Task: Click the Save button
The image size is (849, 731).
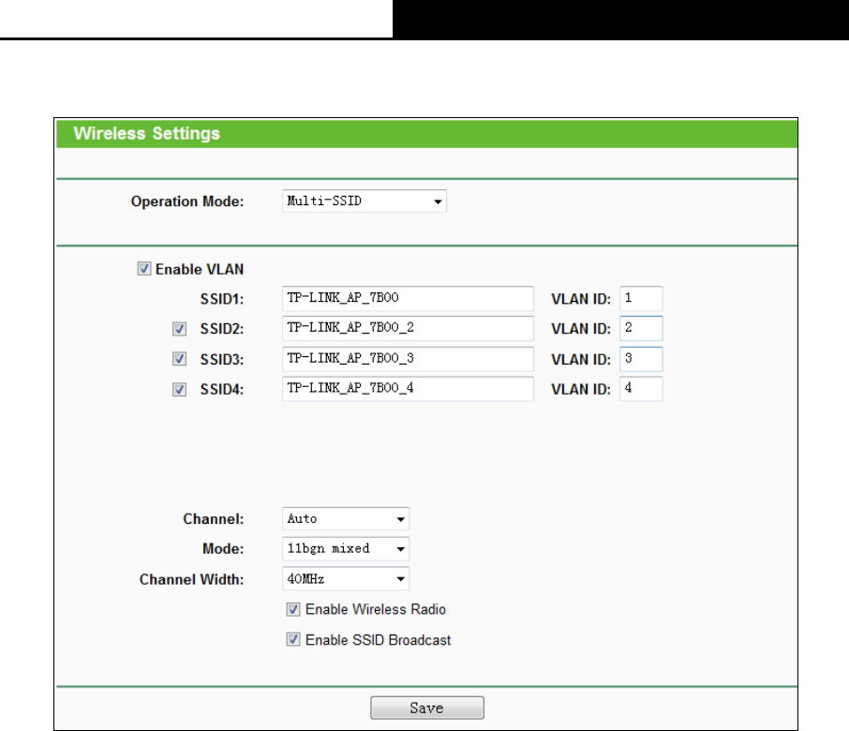Action: [427, 708]
